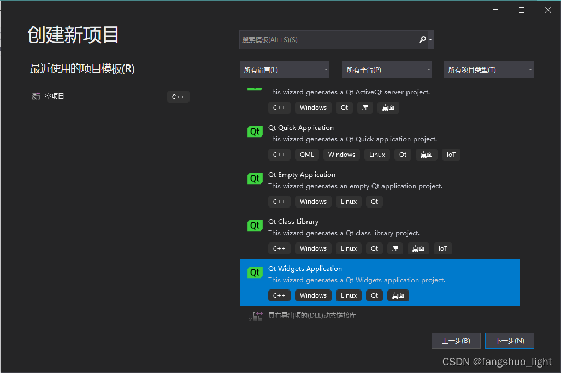Click the DLL dynamic link library template icon
Image resolution: width=561 pixels, height=373 pixels.
click(x=255, y=316)
